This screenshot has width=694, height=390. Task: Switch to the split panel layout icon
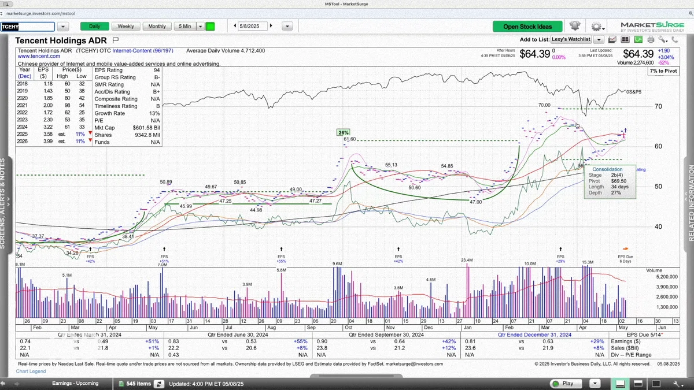[x=638, y=383]
